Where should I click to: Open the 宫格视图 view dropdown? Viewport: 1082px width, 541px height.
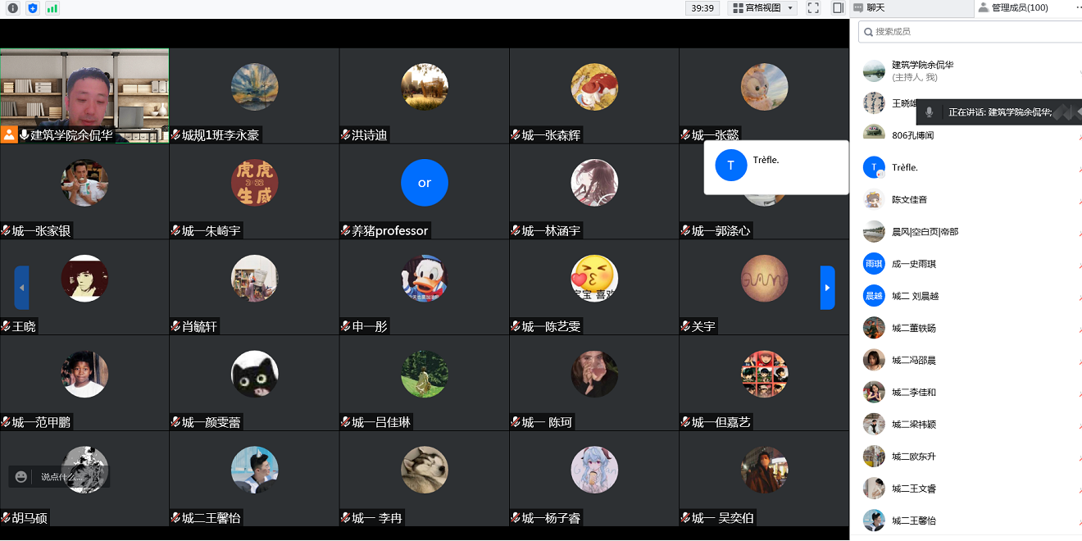pyautogui.click(x=762, y=8)
